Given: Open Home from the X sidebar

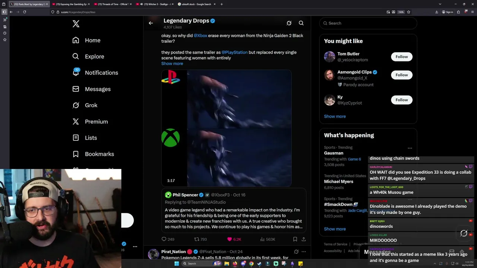Looking at the screenshot, I should click(86, 40).
